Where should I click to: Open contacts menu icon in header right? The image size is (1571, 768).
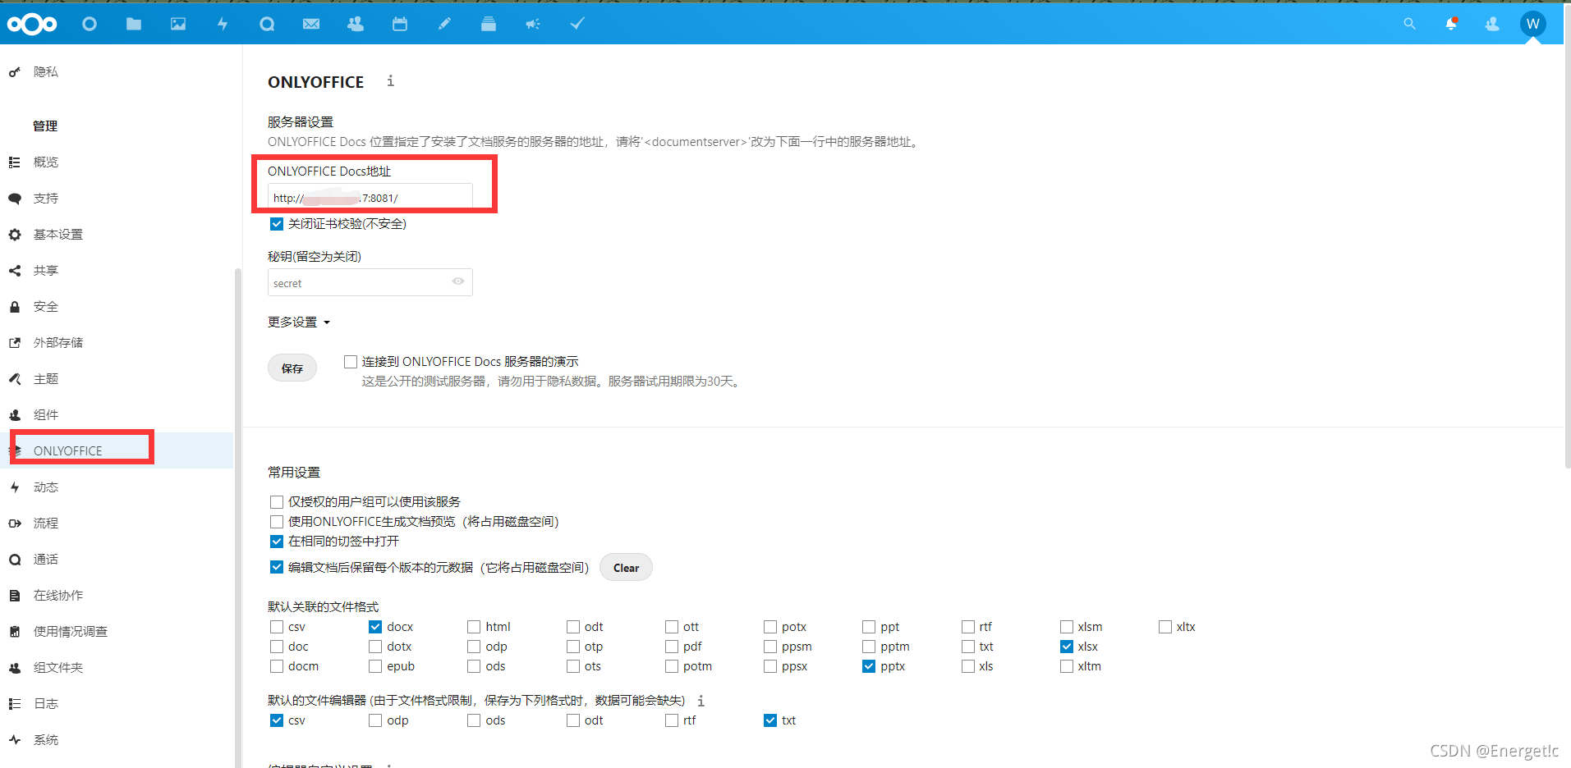pos(1492,24)
